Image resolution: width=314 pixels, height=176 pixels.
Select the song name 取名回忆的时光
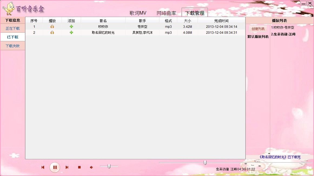[x=103, y=33]
